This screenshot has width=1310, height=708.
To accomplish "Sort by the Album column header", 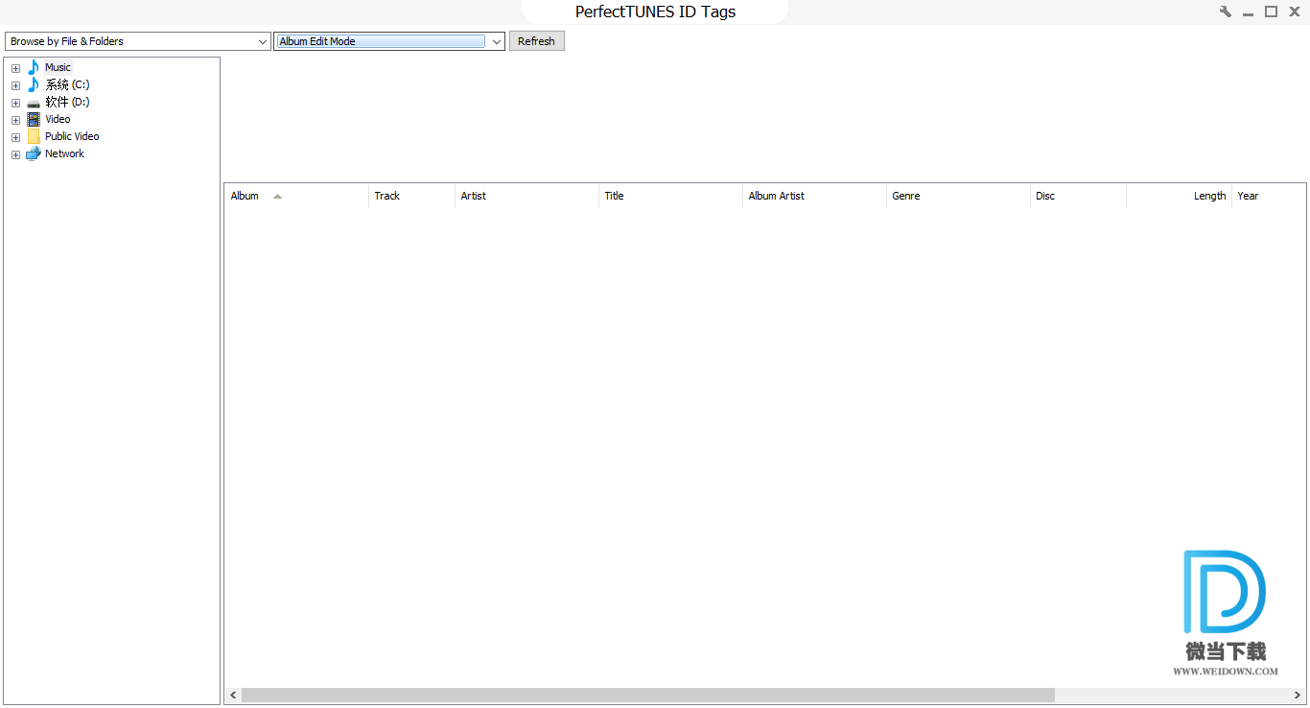I will [x=296, y=196].
